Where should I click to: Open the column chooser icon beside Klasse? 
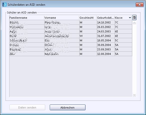pos(134,17)
